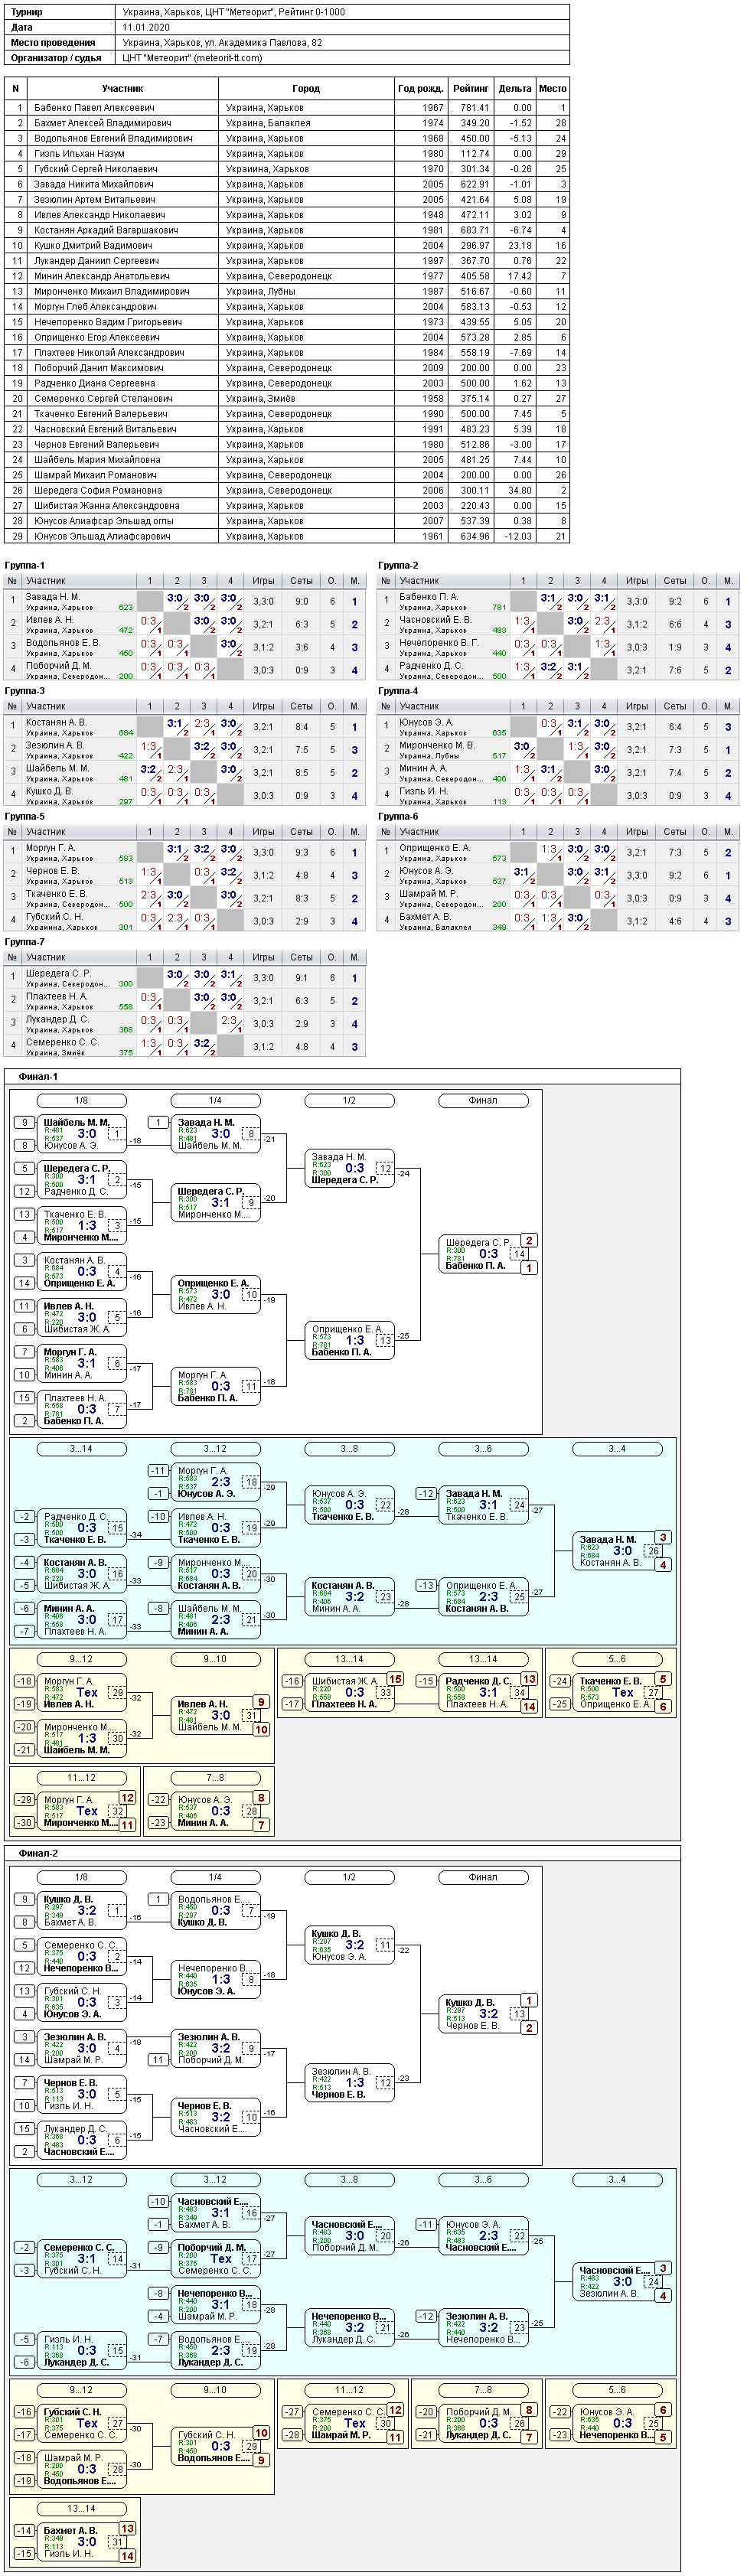Click the Финал round label in Финал-1 bracket
This screenshot has height=2576, width=747.
pyautogui.click(x=483, y=1100)
